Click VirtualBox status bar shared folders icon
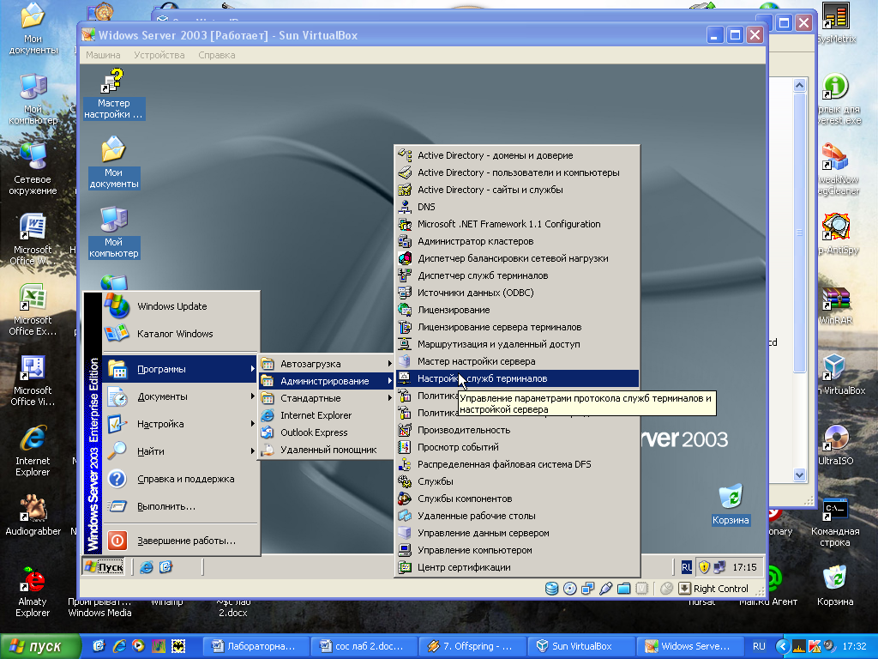This screenshot has width=878, height=659. [623, 589]
